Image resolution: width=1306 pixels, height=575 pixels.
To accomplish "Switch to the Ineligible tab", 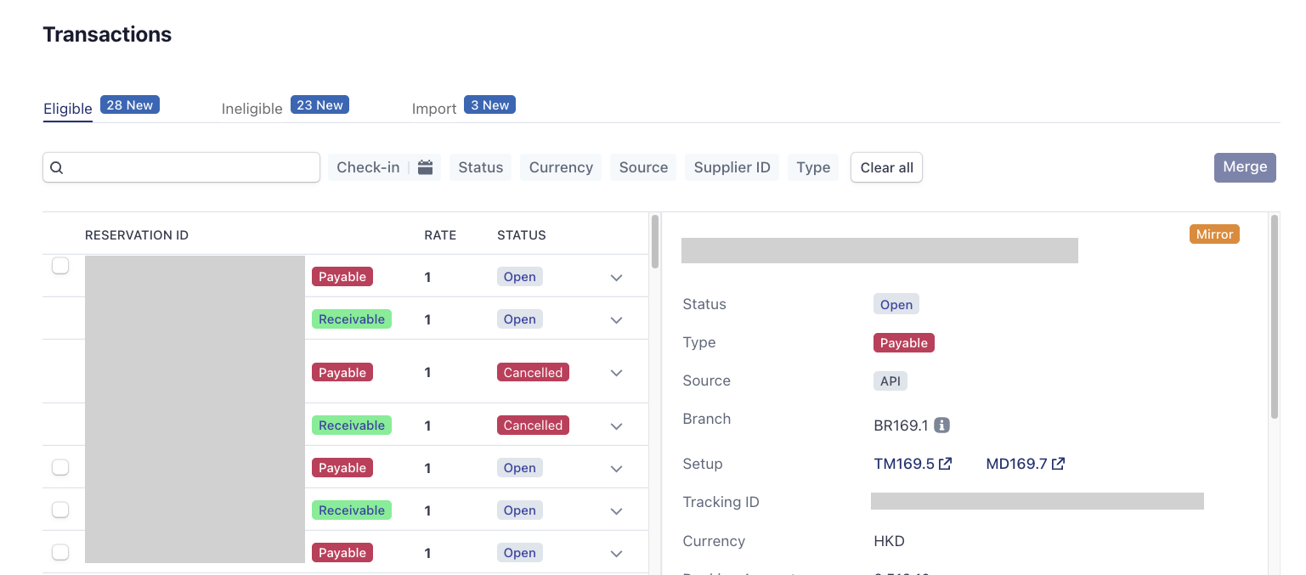I will coord(252,109).
